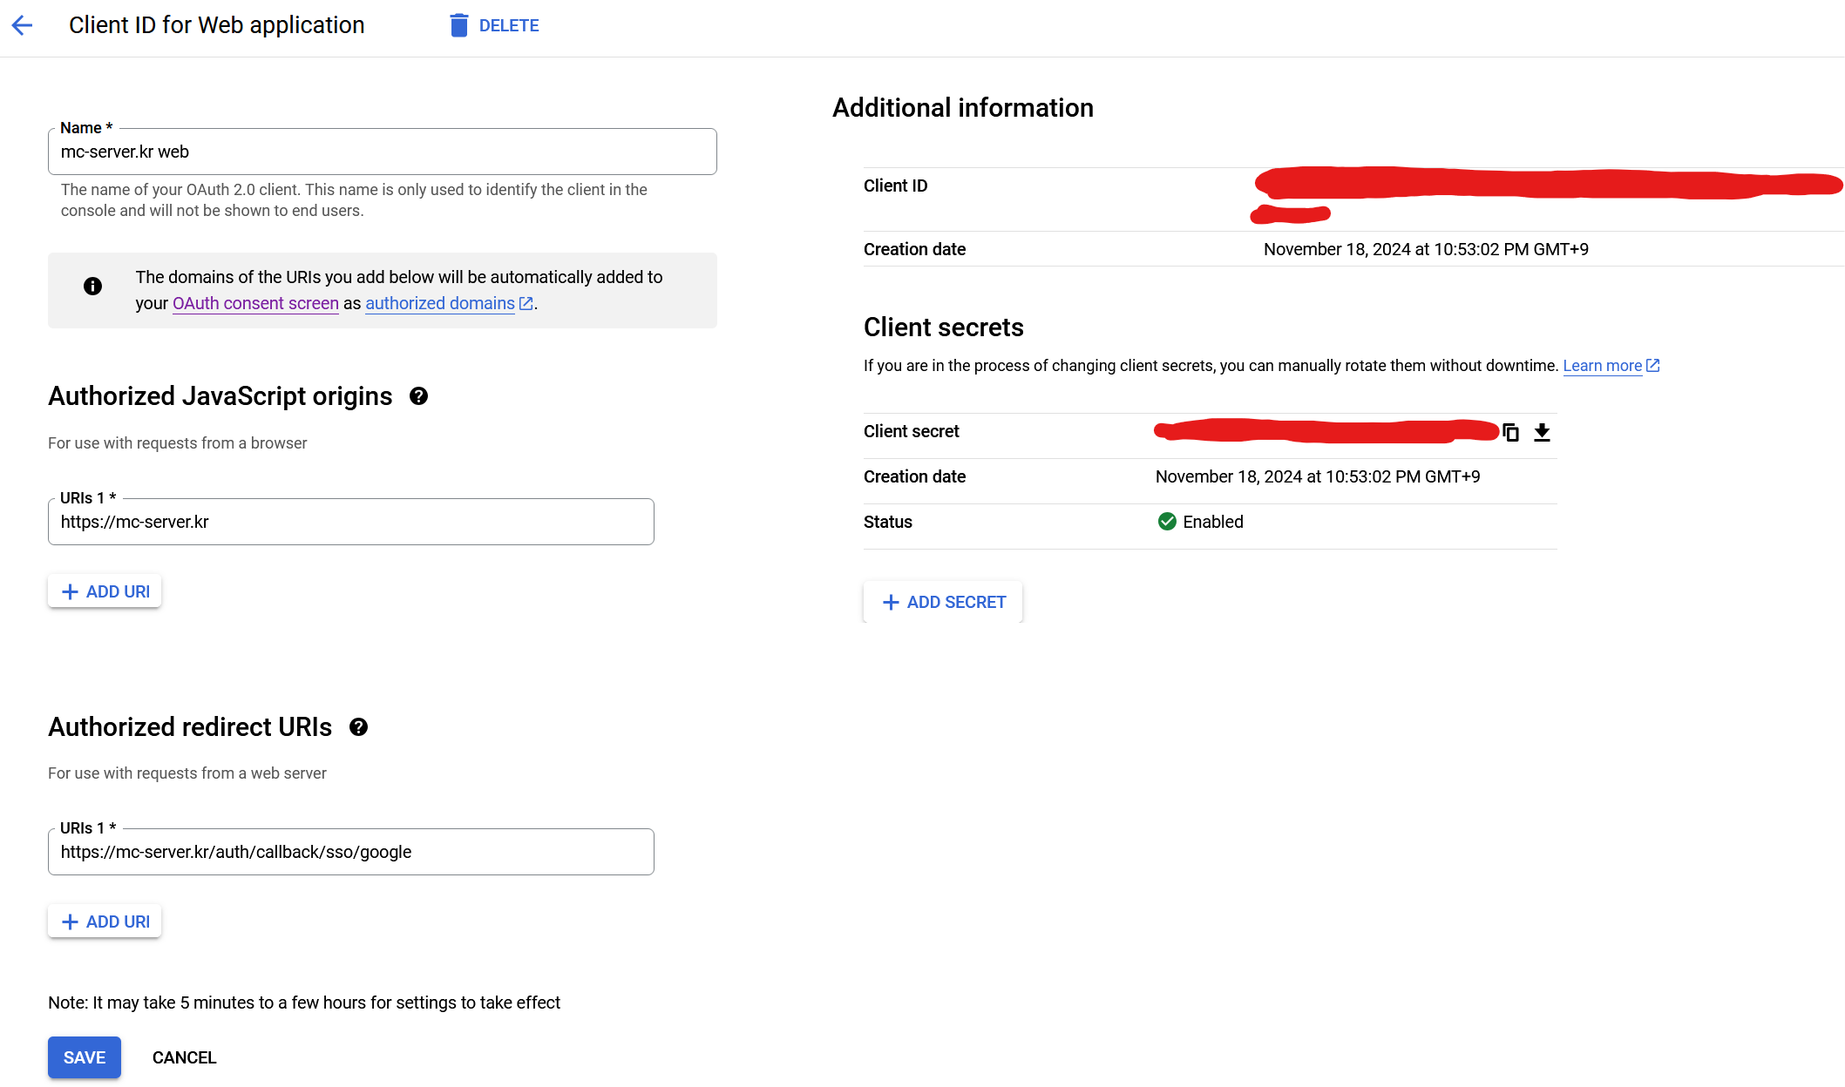Click the trash icon to delete client
Image resolution: width=1845 pixels, height=1087 pixels.
click(458, 25)
